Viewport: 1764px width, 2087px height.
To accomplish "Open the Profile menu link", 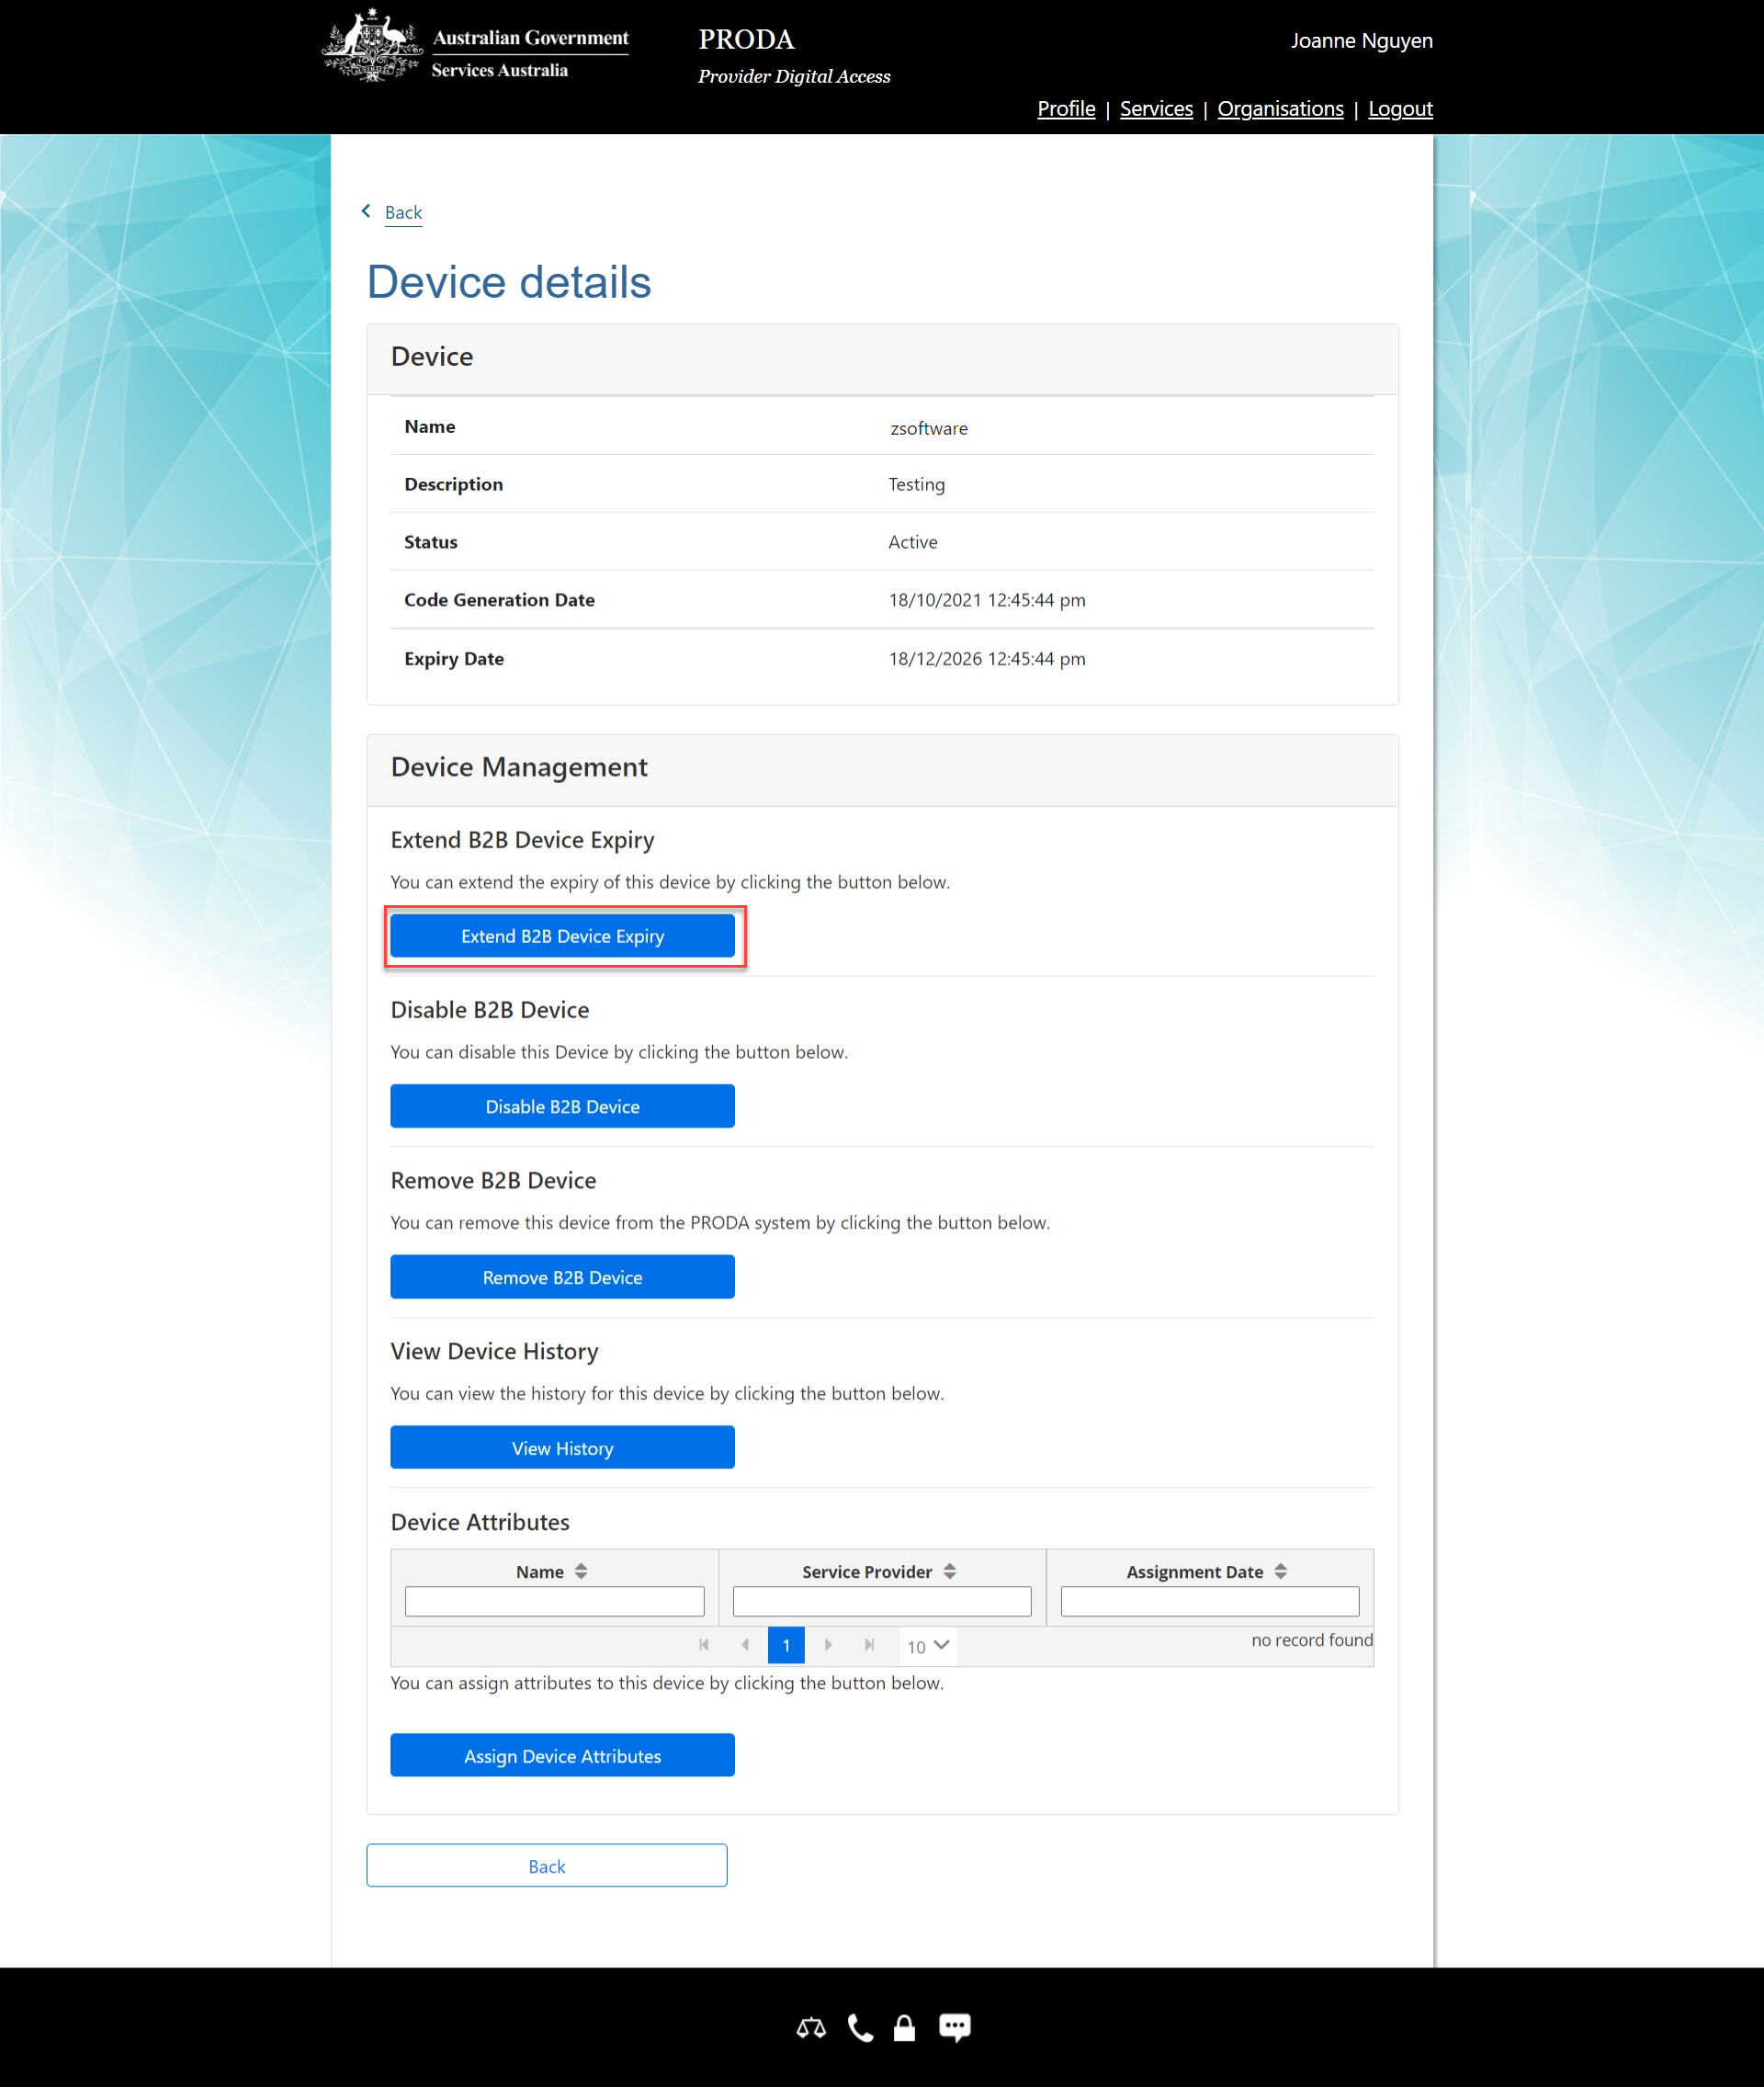I will [1066, 108].
